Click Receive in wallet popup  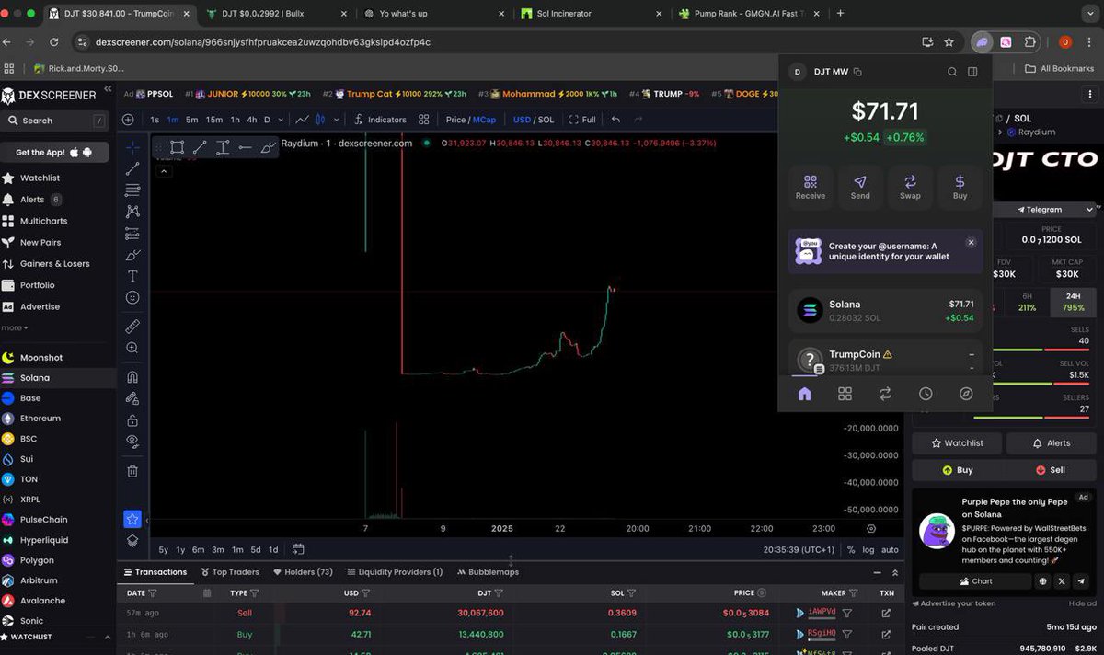(x=811, y=187)
